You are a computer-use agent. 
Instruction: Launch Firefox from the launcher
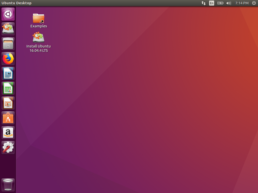click(8, 58)
